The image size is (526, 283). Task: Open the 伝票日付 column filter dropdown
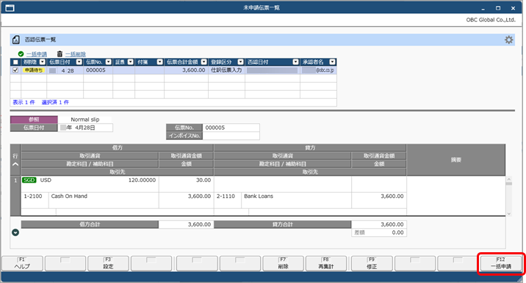79,62
